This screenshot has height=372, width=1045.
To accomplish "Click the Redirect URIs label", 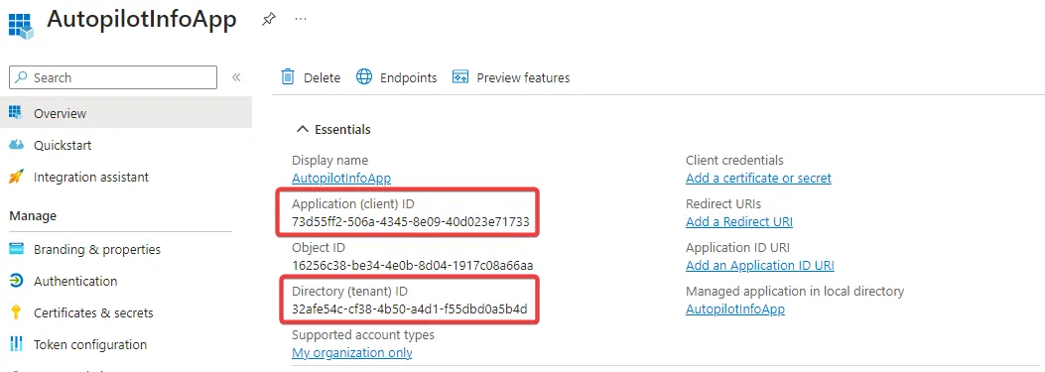I will (723, 204).
